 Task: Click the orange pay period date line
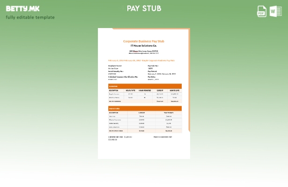[x=141, y=60]
